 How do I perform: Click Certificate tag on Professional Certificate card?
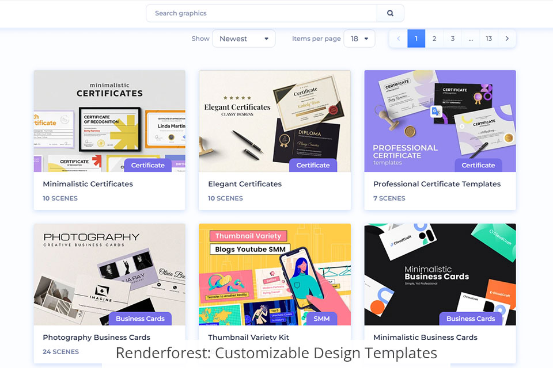pos(478,165)
